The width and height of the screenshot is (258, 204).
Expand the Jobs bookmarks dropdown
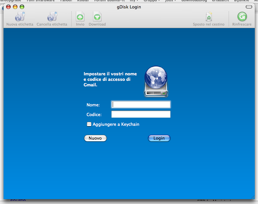click(x=170, y=1)
